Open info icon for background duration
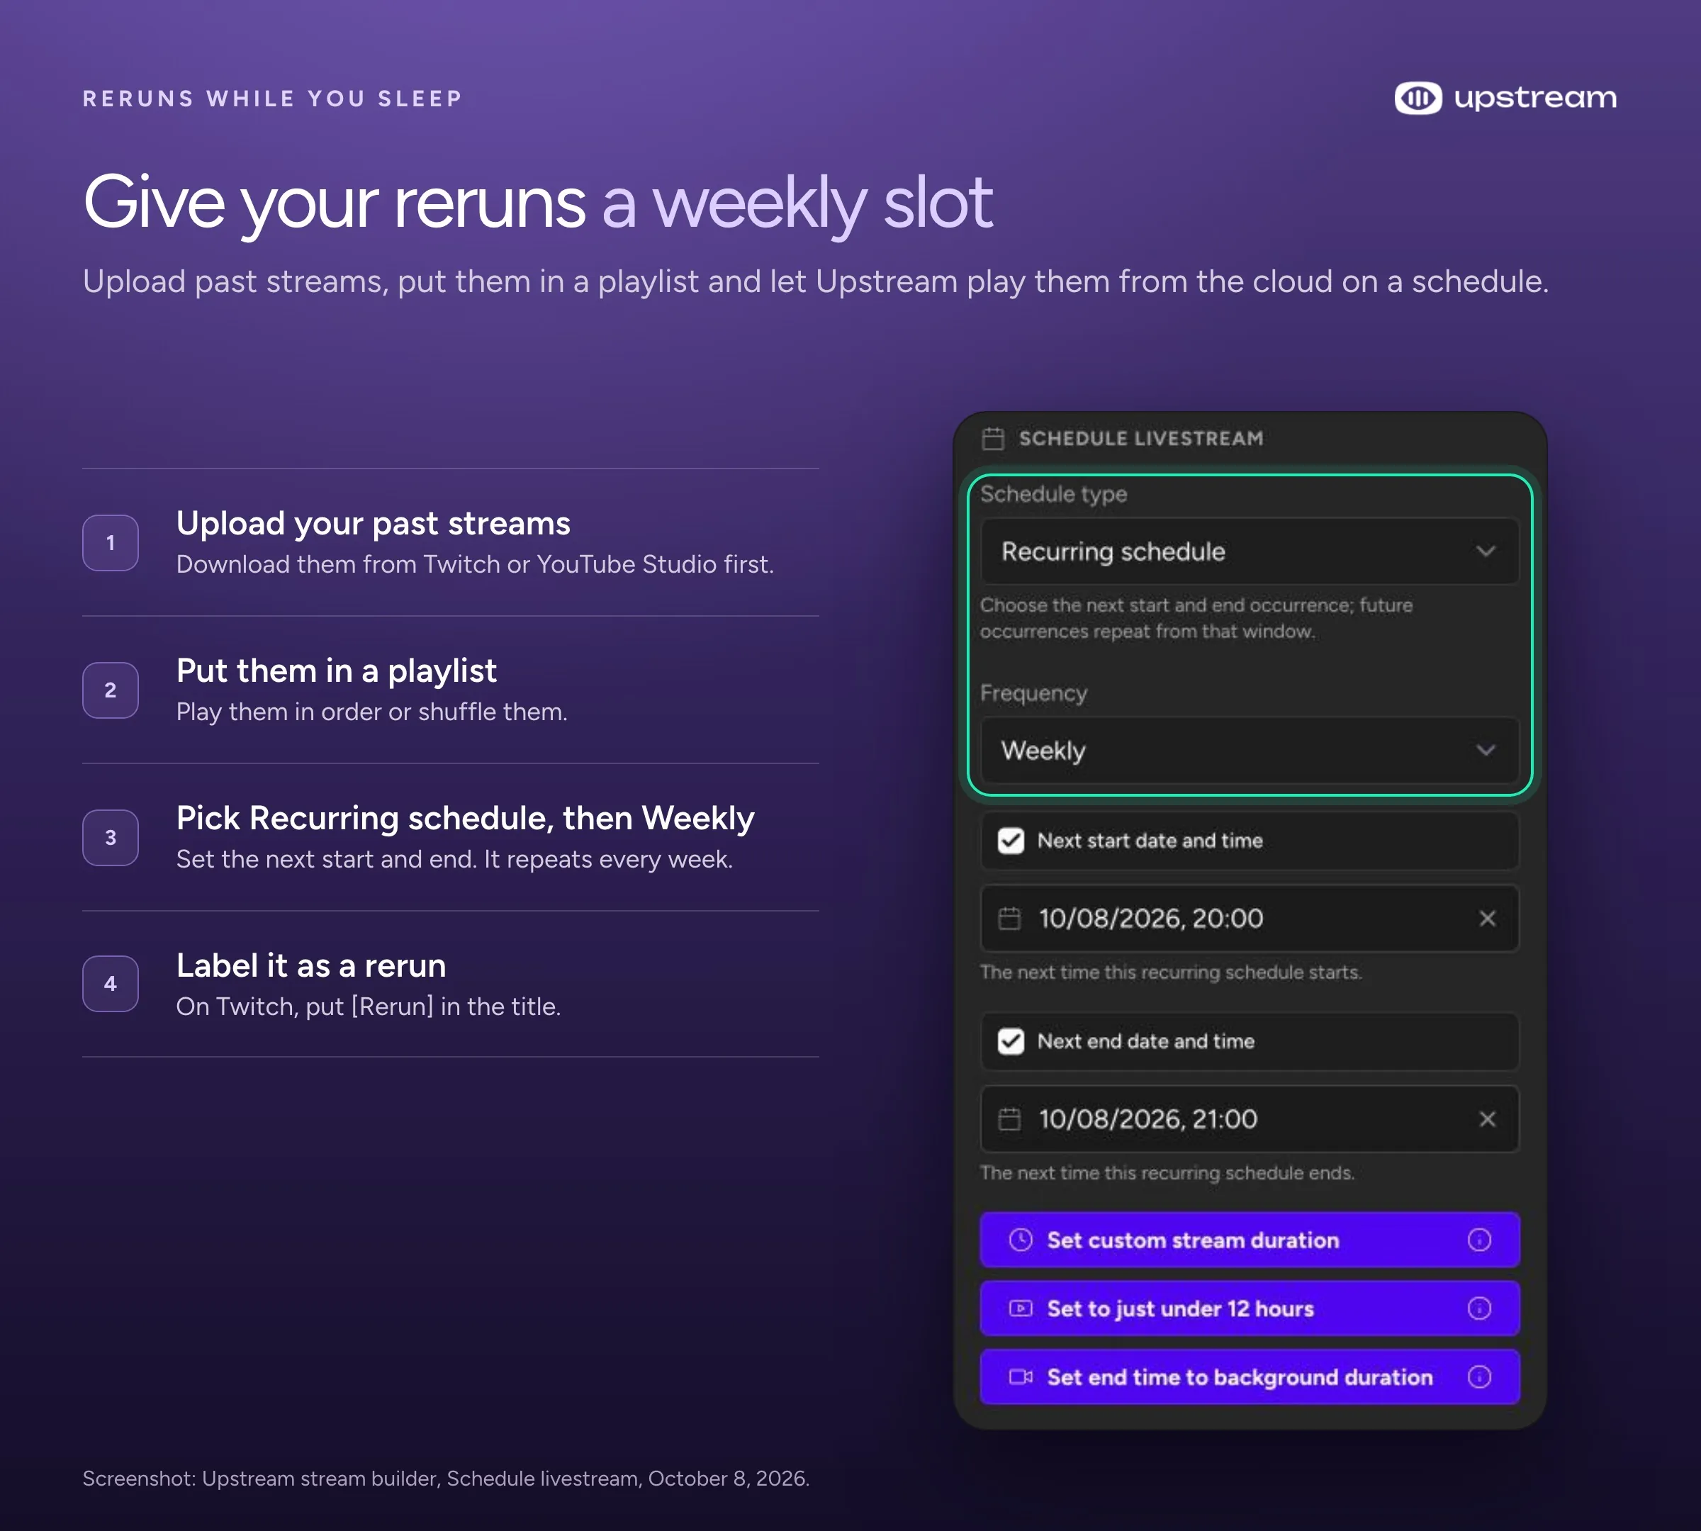 (1479, 1377)
